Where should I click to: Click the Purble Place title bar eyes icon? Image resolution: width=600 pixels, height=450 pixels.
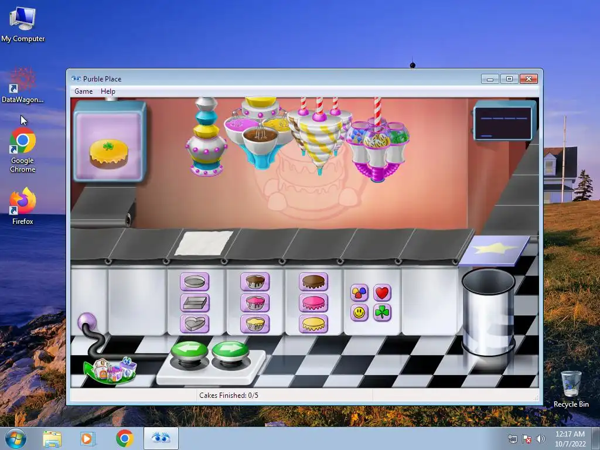click(76, 79)
